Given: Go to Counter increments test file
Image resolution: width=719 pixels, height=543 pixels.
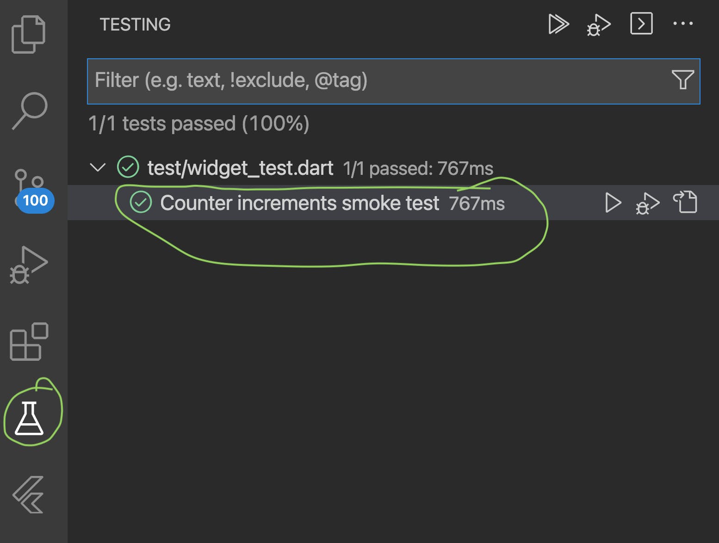Looking at the screenshot, I should [x=685, y=202].
